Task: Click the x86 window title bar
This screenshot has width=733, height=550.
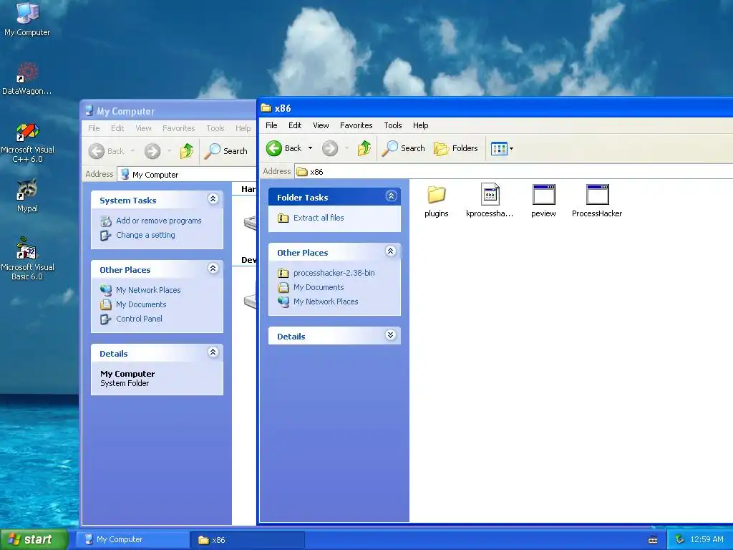Action: pos(495,108)
